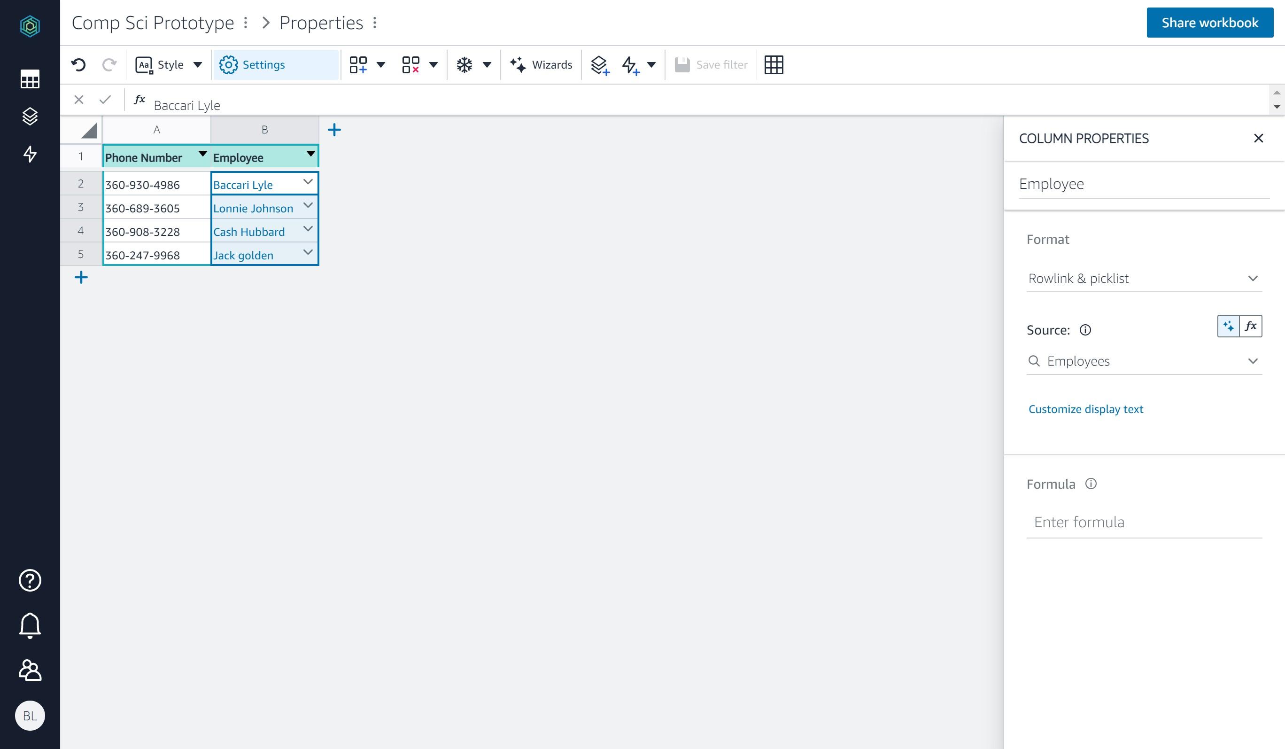Cancel cell entry with the X icon
The height and width of the screenshot is (749, 1285).
79,100
